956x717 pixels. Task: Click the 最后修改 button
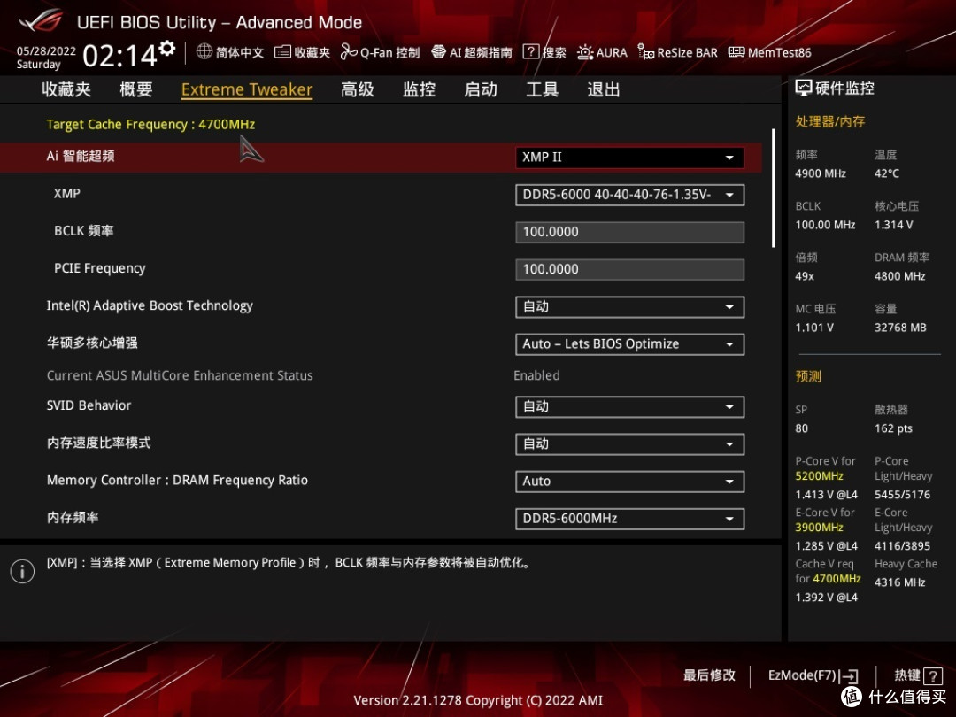click(709, 675)
